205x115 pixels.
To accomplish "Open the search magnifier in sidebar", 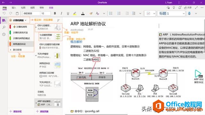I will pyautogui.click(x=4, y=27).
